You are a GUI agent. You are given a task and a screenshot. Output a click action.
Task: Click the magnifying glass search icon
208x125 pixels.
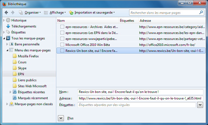(201, 12)
